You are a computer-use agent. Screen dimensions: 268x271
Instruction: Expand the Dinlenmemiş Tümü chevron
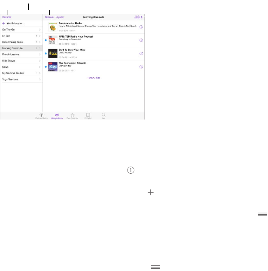(40, 42)
